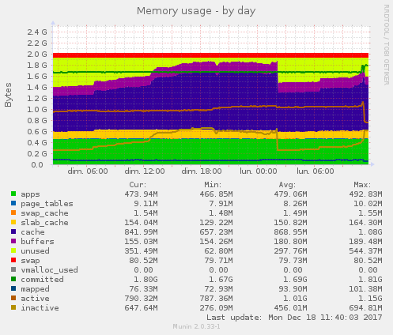The height and width of the screenshot is (335, 393).
Task: Select the 'active' legend label
Action: 35,299
